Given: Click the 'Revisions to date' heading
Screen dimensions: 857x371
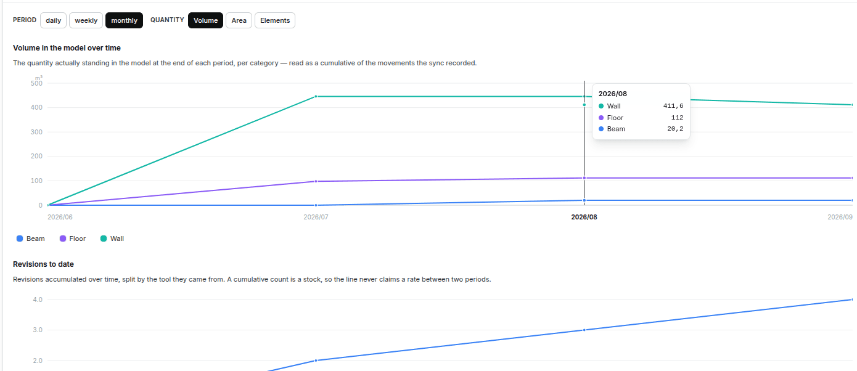Looking at the screenshot, I should pos(43,264).
